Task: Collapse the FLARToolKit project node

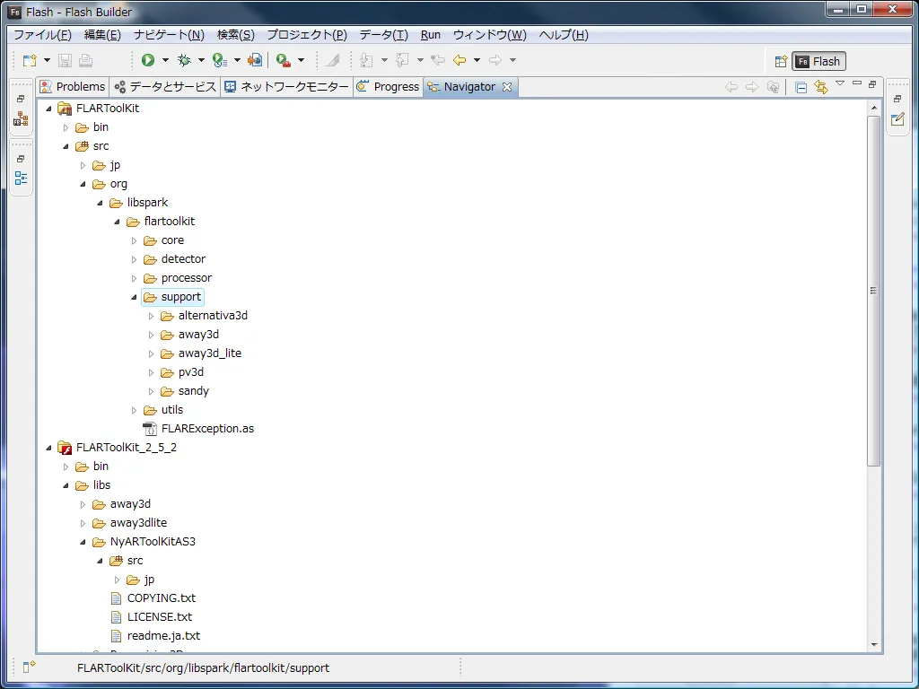Action: pos(48,109)
